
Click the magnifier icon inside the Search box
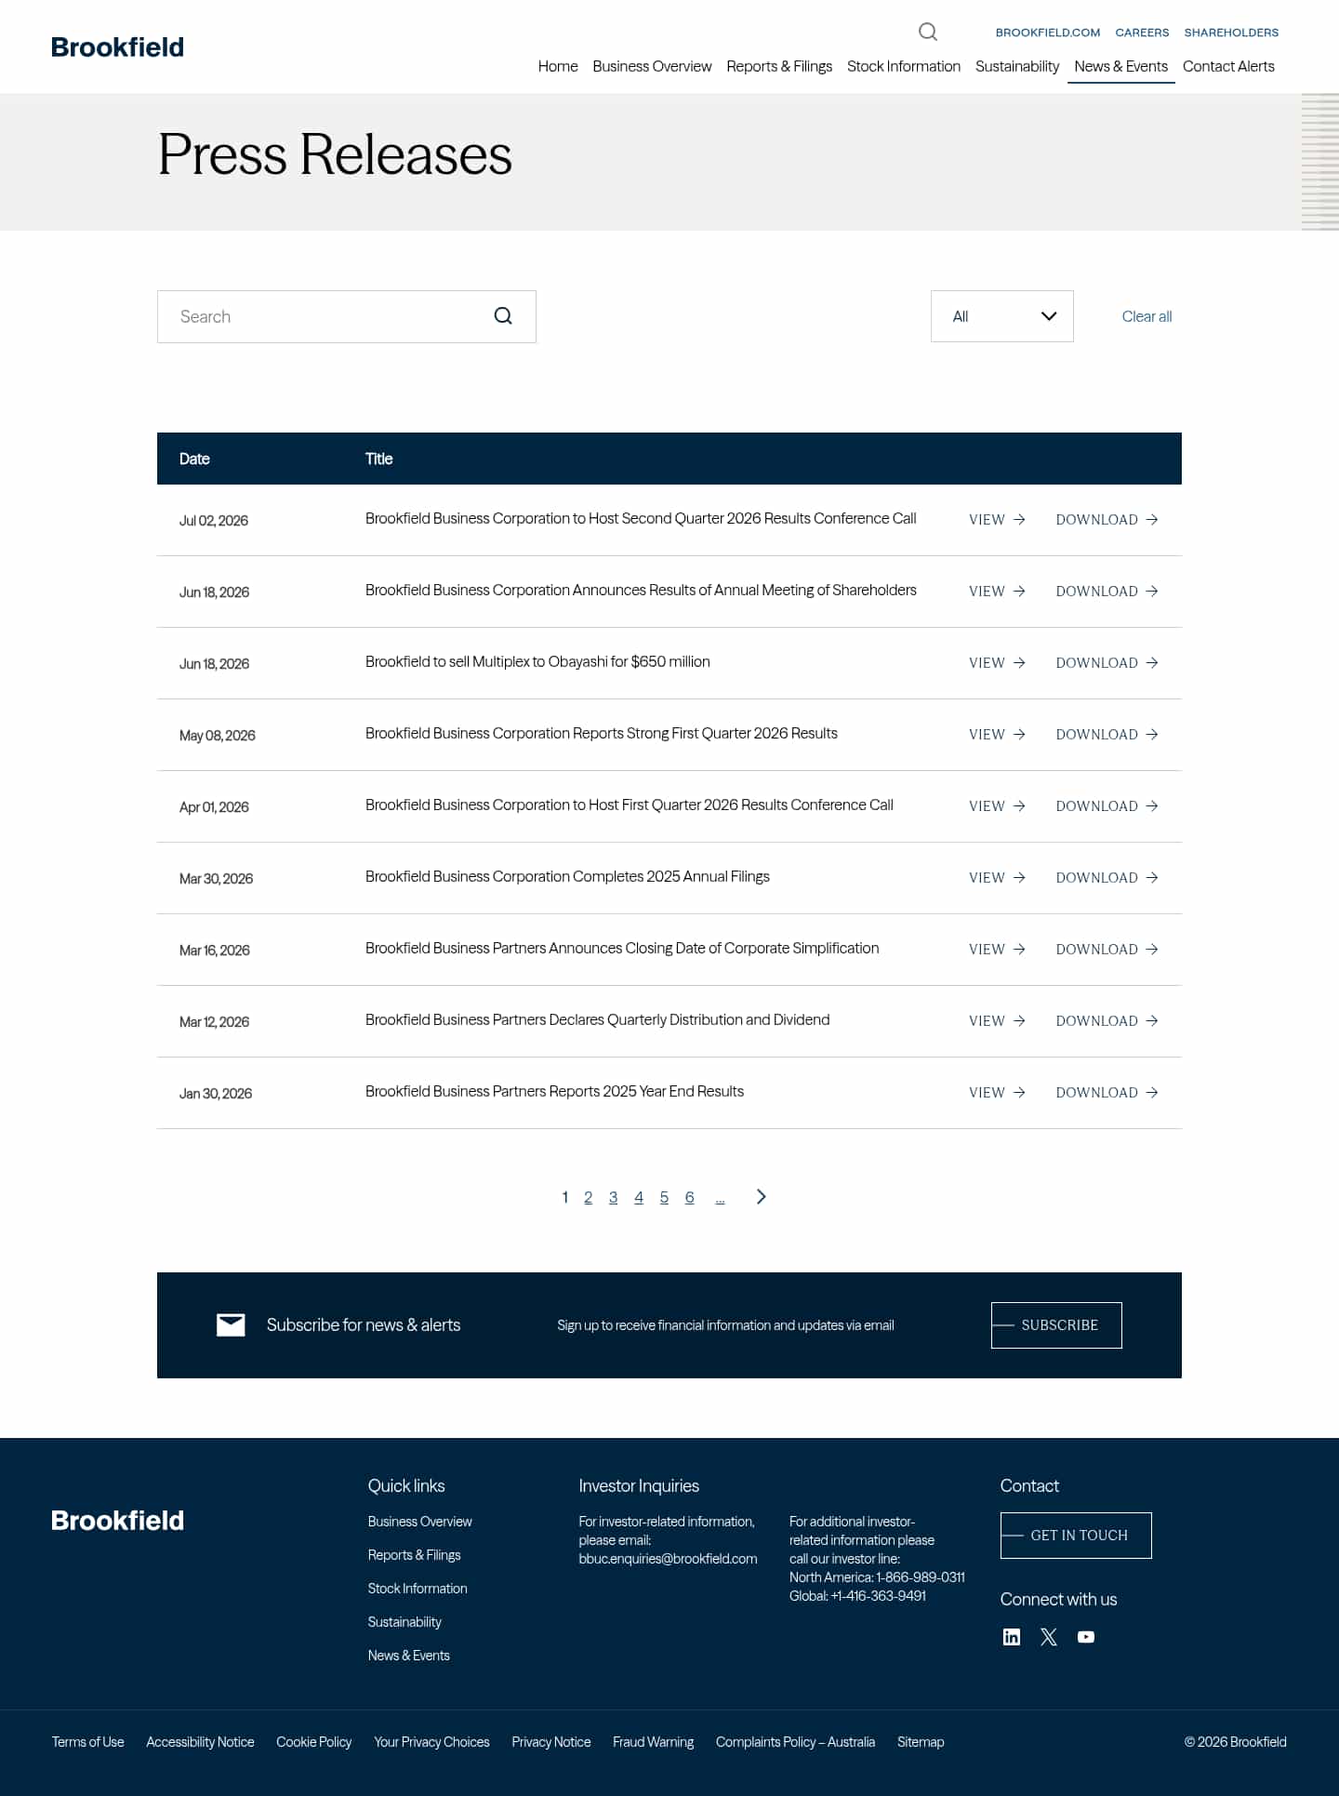(503, 316)
